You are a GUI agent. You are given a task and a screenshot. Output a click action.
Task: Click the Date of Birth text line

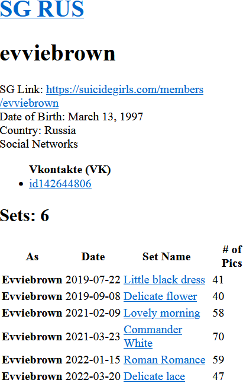coord(72,117)
